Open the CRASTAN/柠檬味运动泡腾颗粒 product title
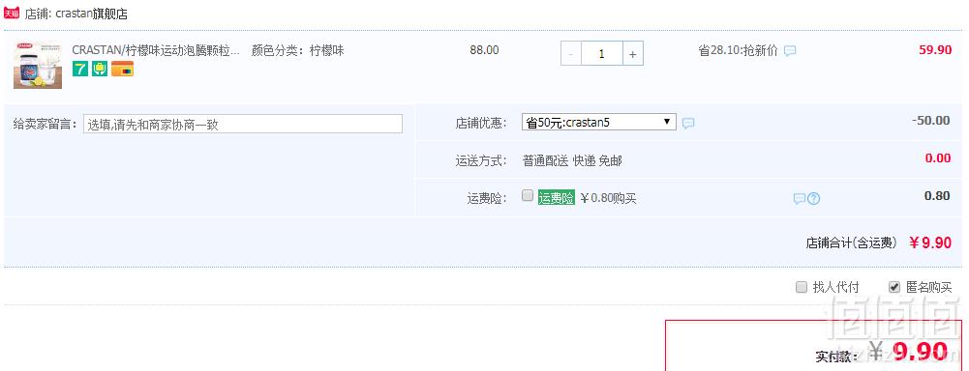 click(156, 50)
